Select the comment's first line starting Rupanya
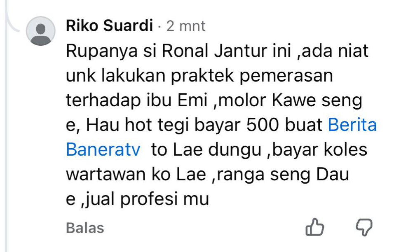Screen dimensions: 394x252 click(217, 51)
